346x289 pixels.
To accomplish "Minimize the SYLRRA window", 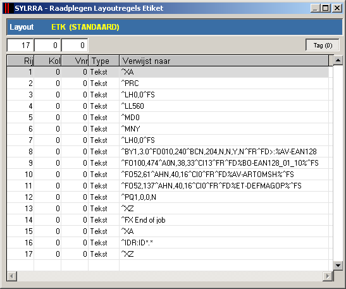I will (x=316, y=8).
